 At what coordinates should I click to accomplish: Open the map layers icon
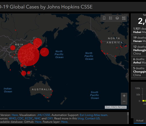pos(117,18)
